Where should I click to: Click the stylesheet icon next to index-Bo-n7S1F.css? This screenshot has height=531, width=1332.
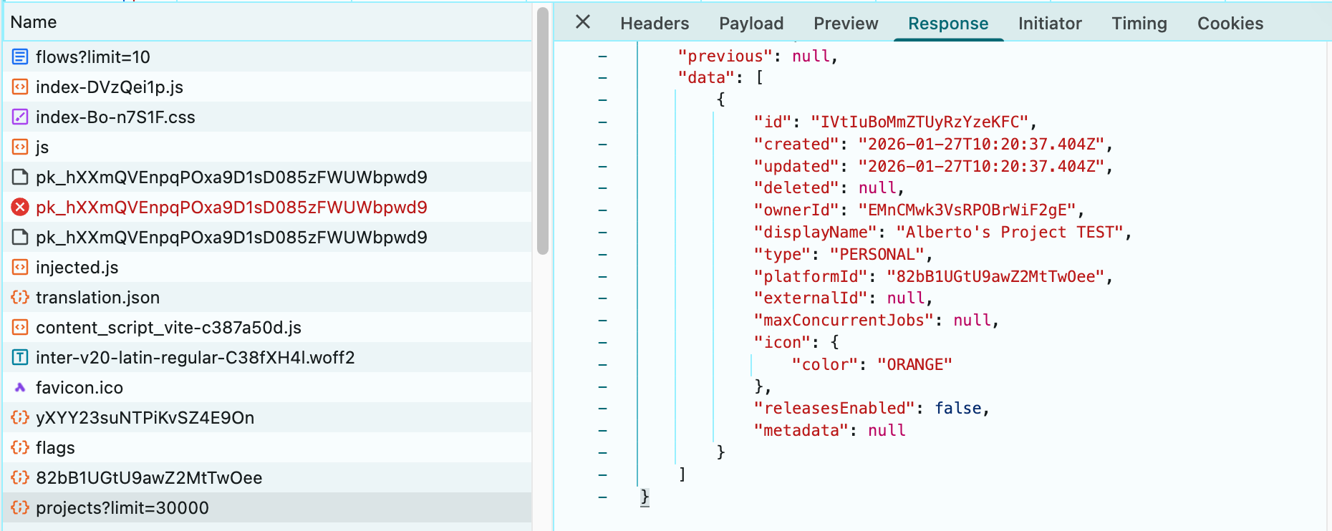click(x=20, y=117)
